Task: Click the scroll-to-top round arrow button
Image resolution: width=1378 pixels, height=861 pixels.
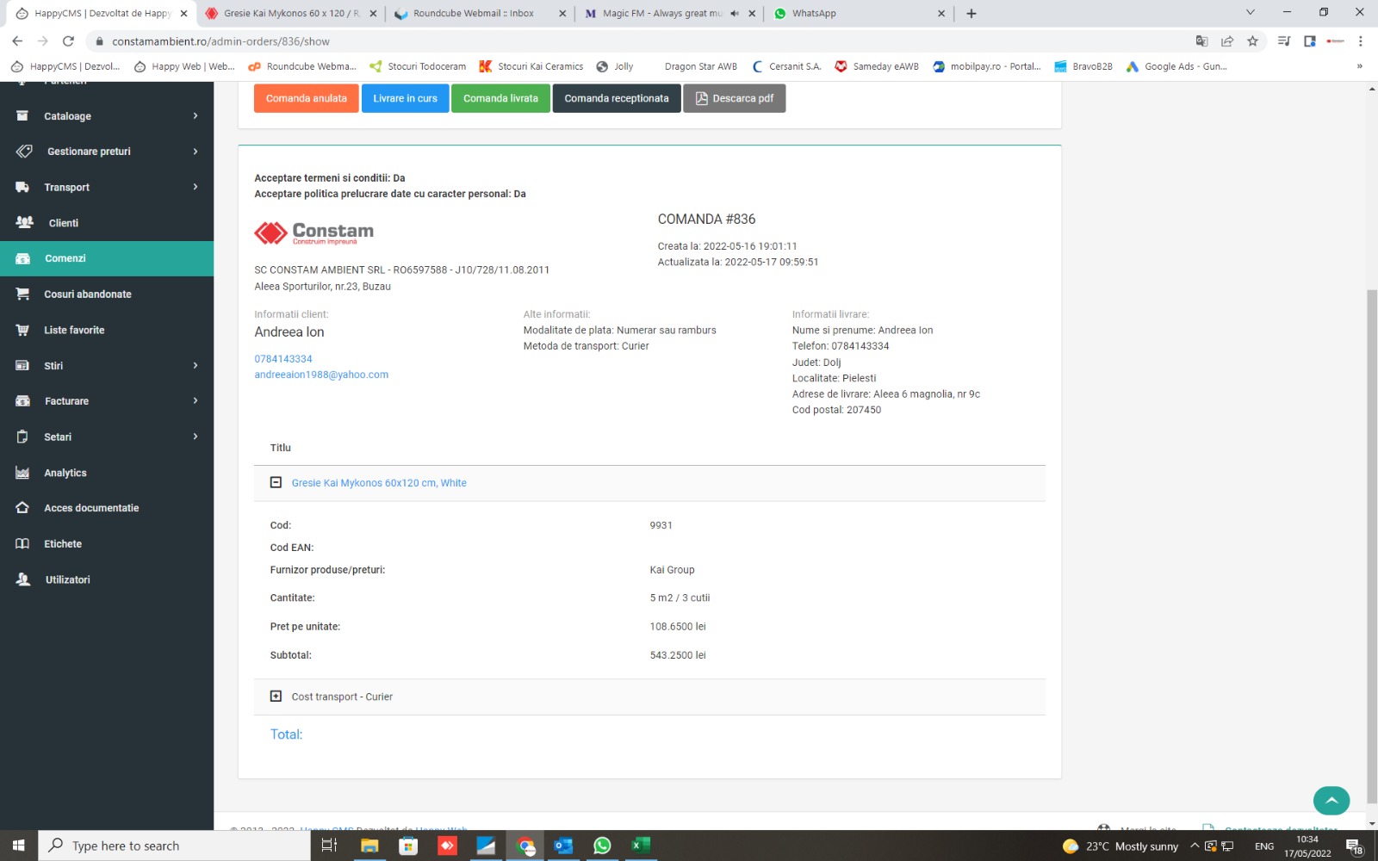Action: click(x=1331, y=800)
